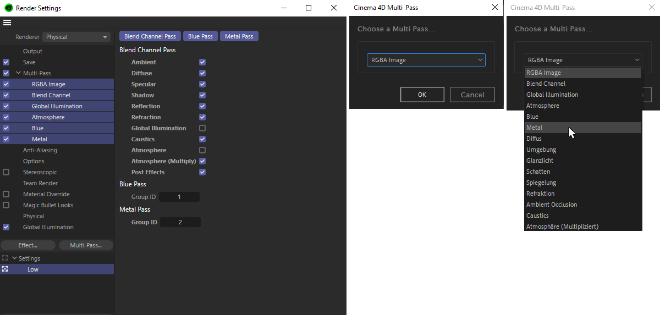Enable the Magic Bullet Looks checkbox
Image resolution: width=660 pixels, height=315 pixels.
(x=6, y=205)
